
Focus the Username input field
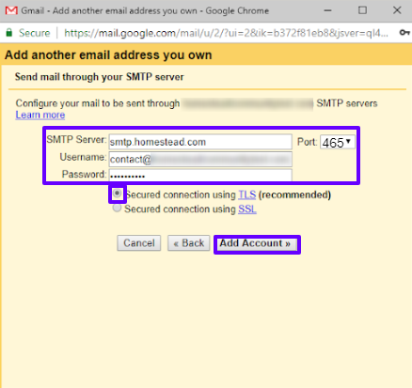coord(200,159)
